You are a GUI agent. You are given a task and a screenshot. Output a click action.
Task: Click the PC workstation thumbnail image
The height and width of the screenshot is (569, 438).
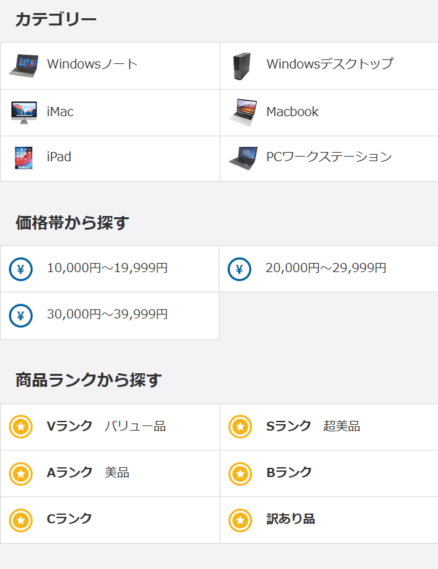click(243, 157)
